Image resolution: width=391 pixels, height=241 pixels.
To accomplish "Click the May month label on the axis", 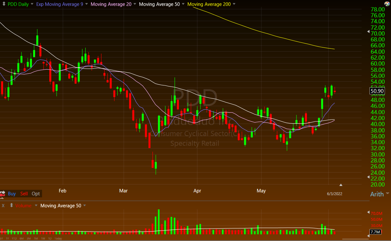I will tap(261, 191).
